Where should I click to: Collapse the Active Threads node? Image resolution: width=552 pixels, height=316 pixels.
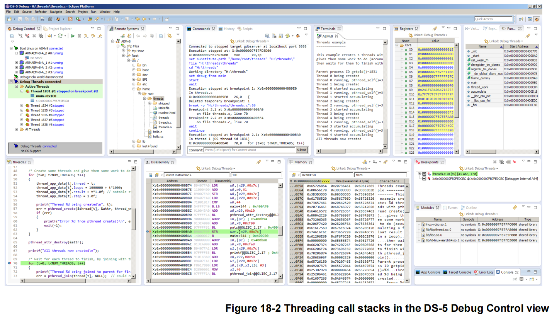17,87
